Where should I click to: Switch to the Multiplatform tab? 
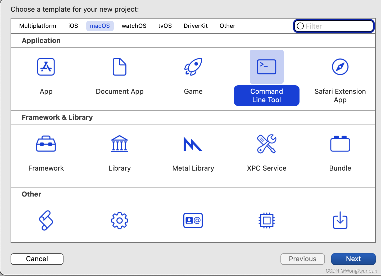tap(38, 26)
